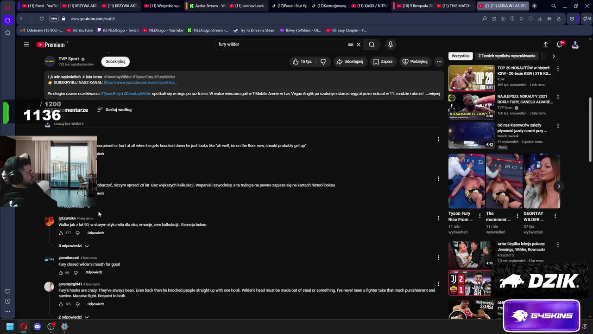Open Opera tab search magnifier
The width and height of the screenshot is (593, 334).
554,6
